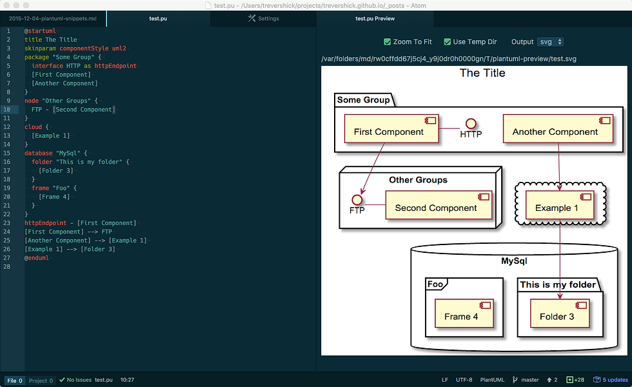
Task: Click Frame 4 box in diagram
Action: (x=464, y=313)
